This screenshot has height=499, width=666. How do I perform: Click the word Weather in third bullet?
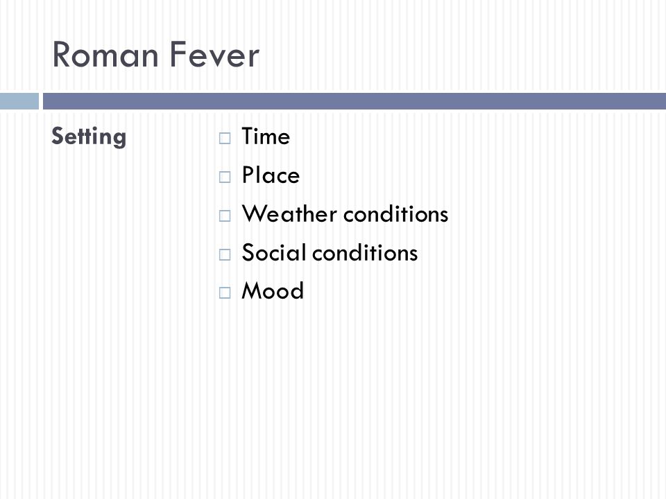[290, 214]
